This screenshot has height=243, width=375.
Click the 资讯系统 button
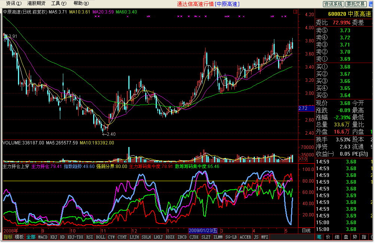(x=333, y=4)
